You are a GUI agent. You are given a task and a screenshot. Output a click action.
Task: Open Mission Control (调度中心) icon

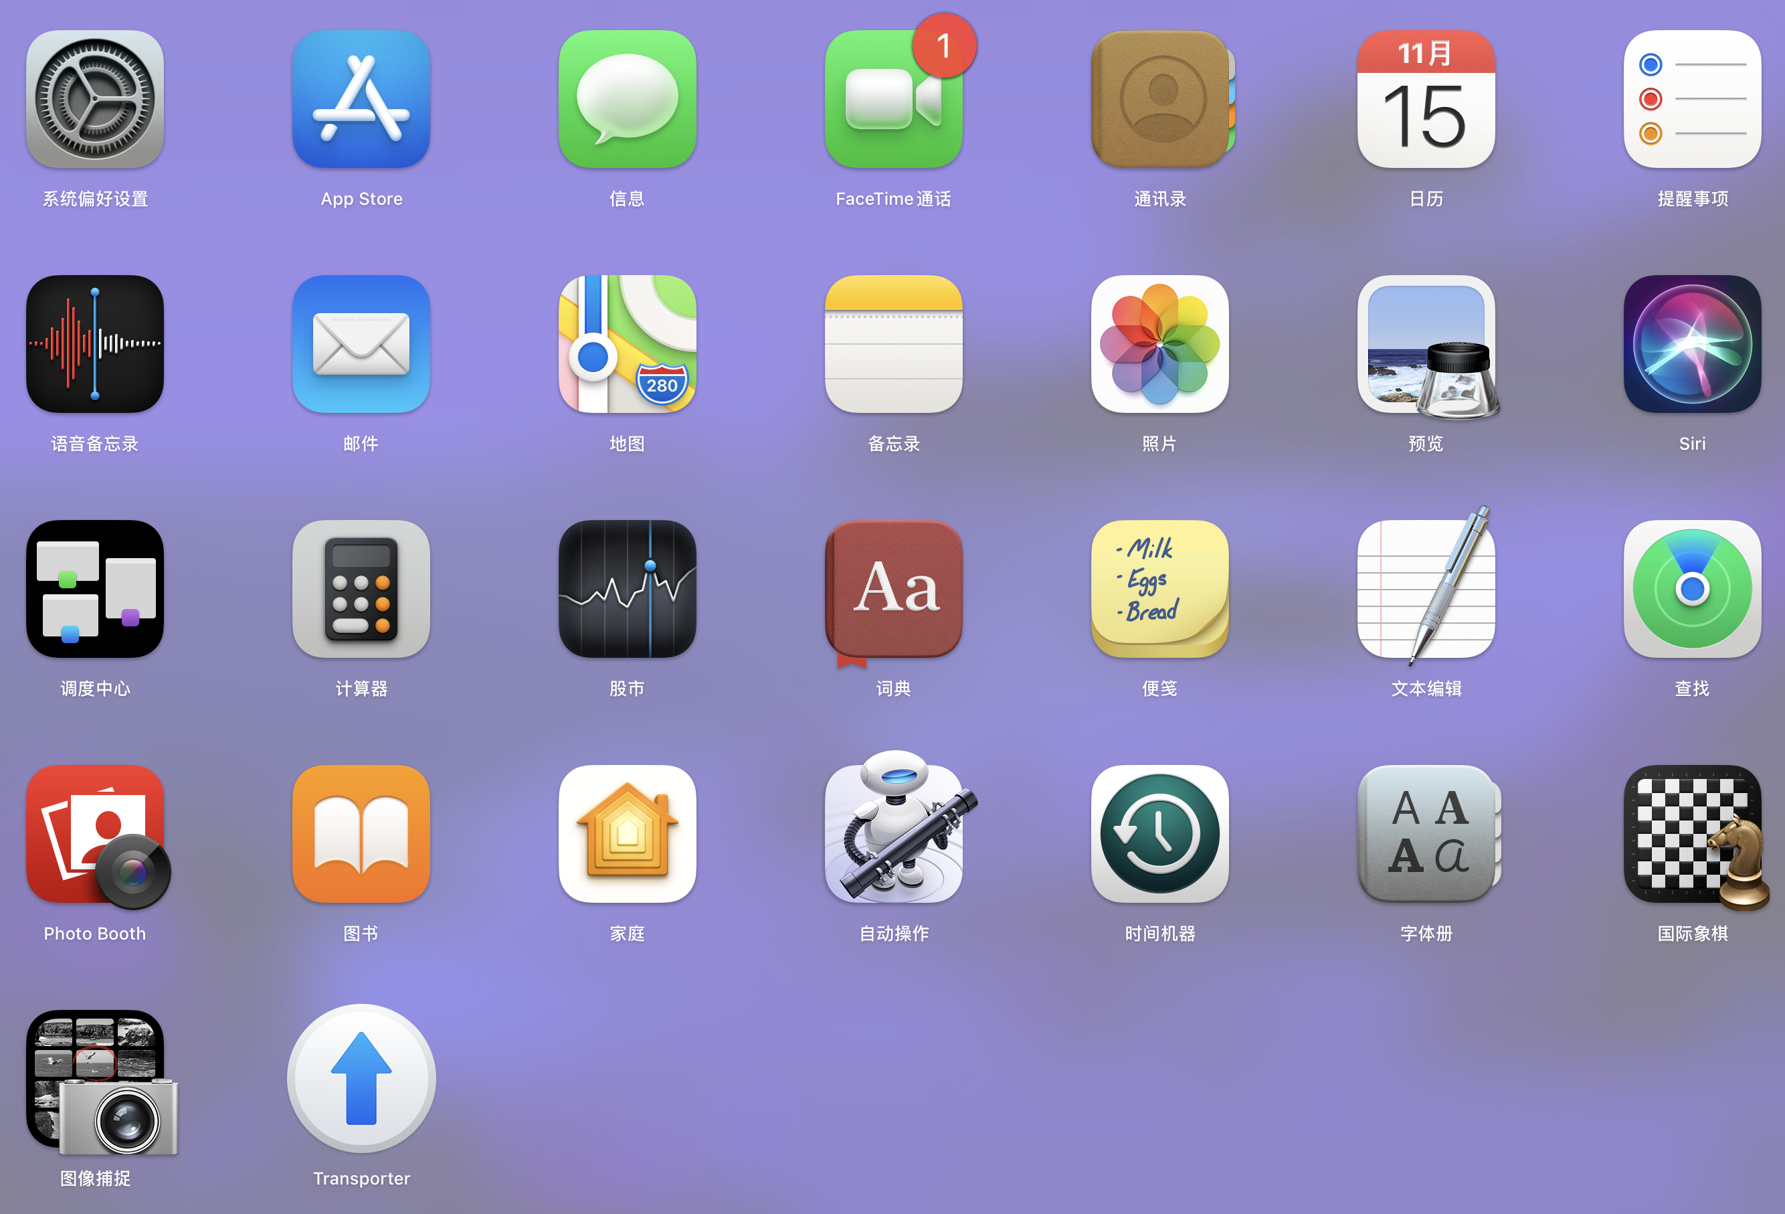coord(94,588)
